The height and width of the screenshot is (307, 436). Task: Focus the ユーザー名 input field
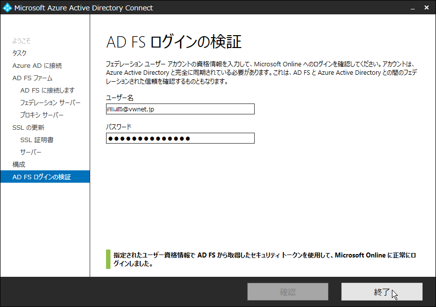click(180, 109)
